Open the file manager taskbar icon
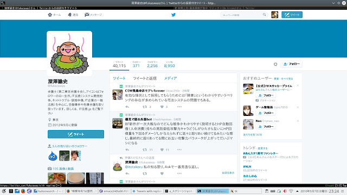The image size is (347, 195). (x=17, y=191)
